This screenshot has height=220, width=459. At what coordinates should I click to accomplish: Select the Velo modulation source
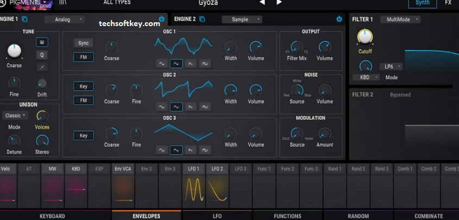5,169
